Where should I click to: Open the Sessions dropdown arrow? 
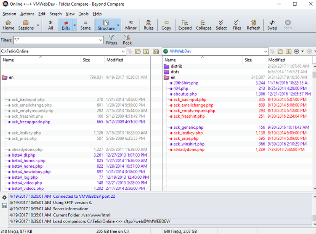point(38,25)
